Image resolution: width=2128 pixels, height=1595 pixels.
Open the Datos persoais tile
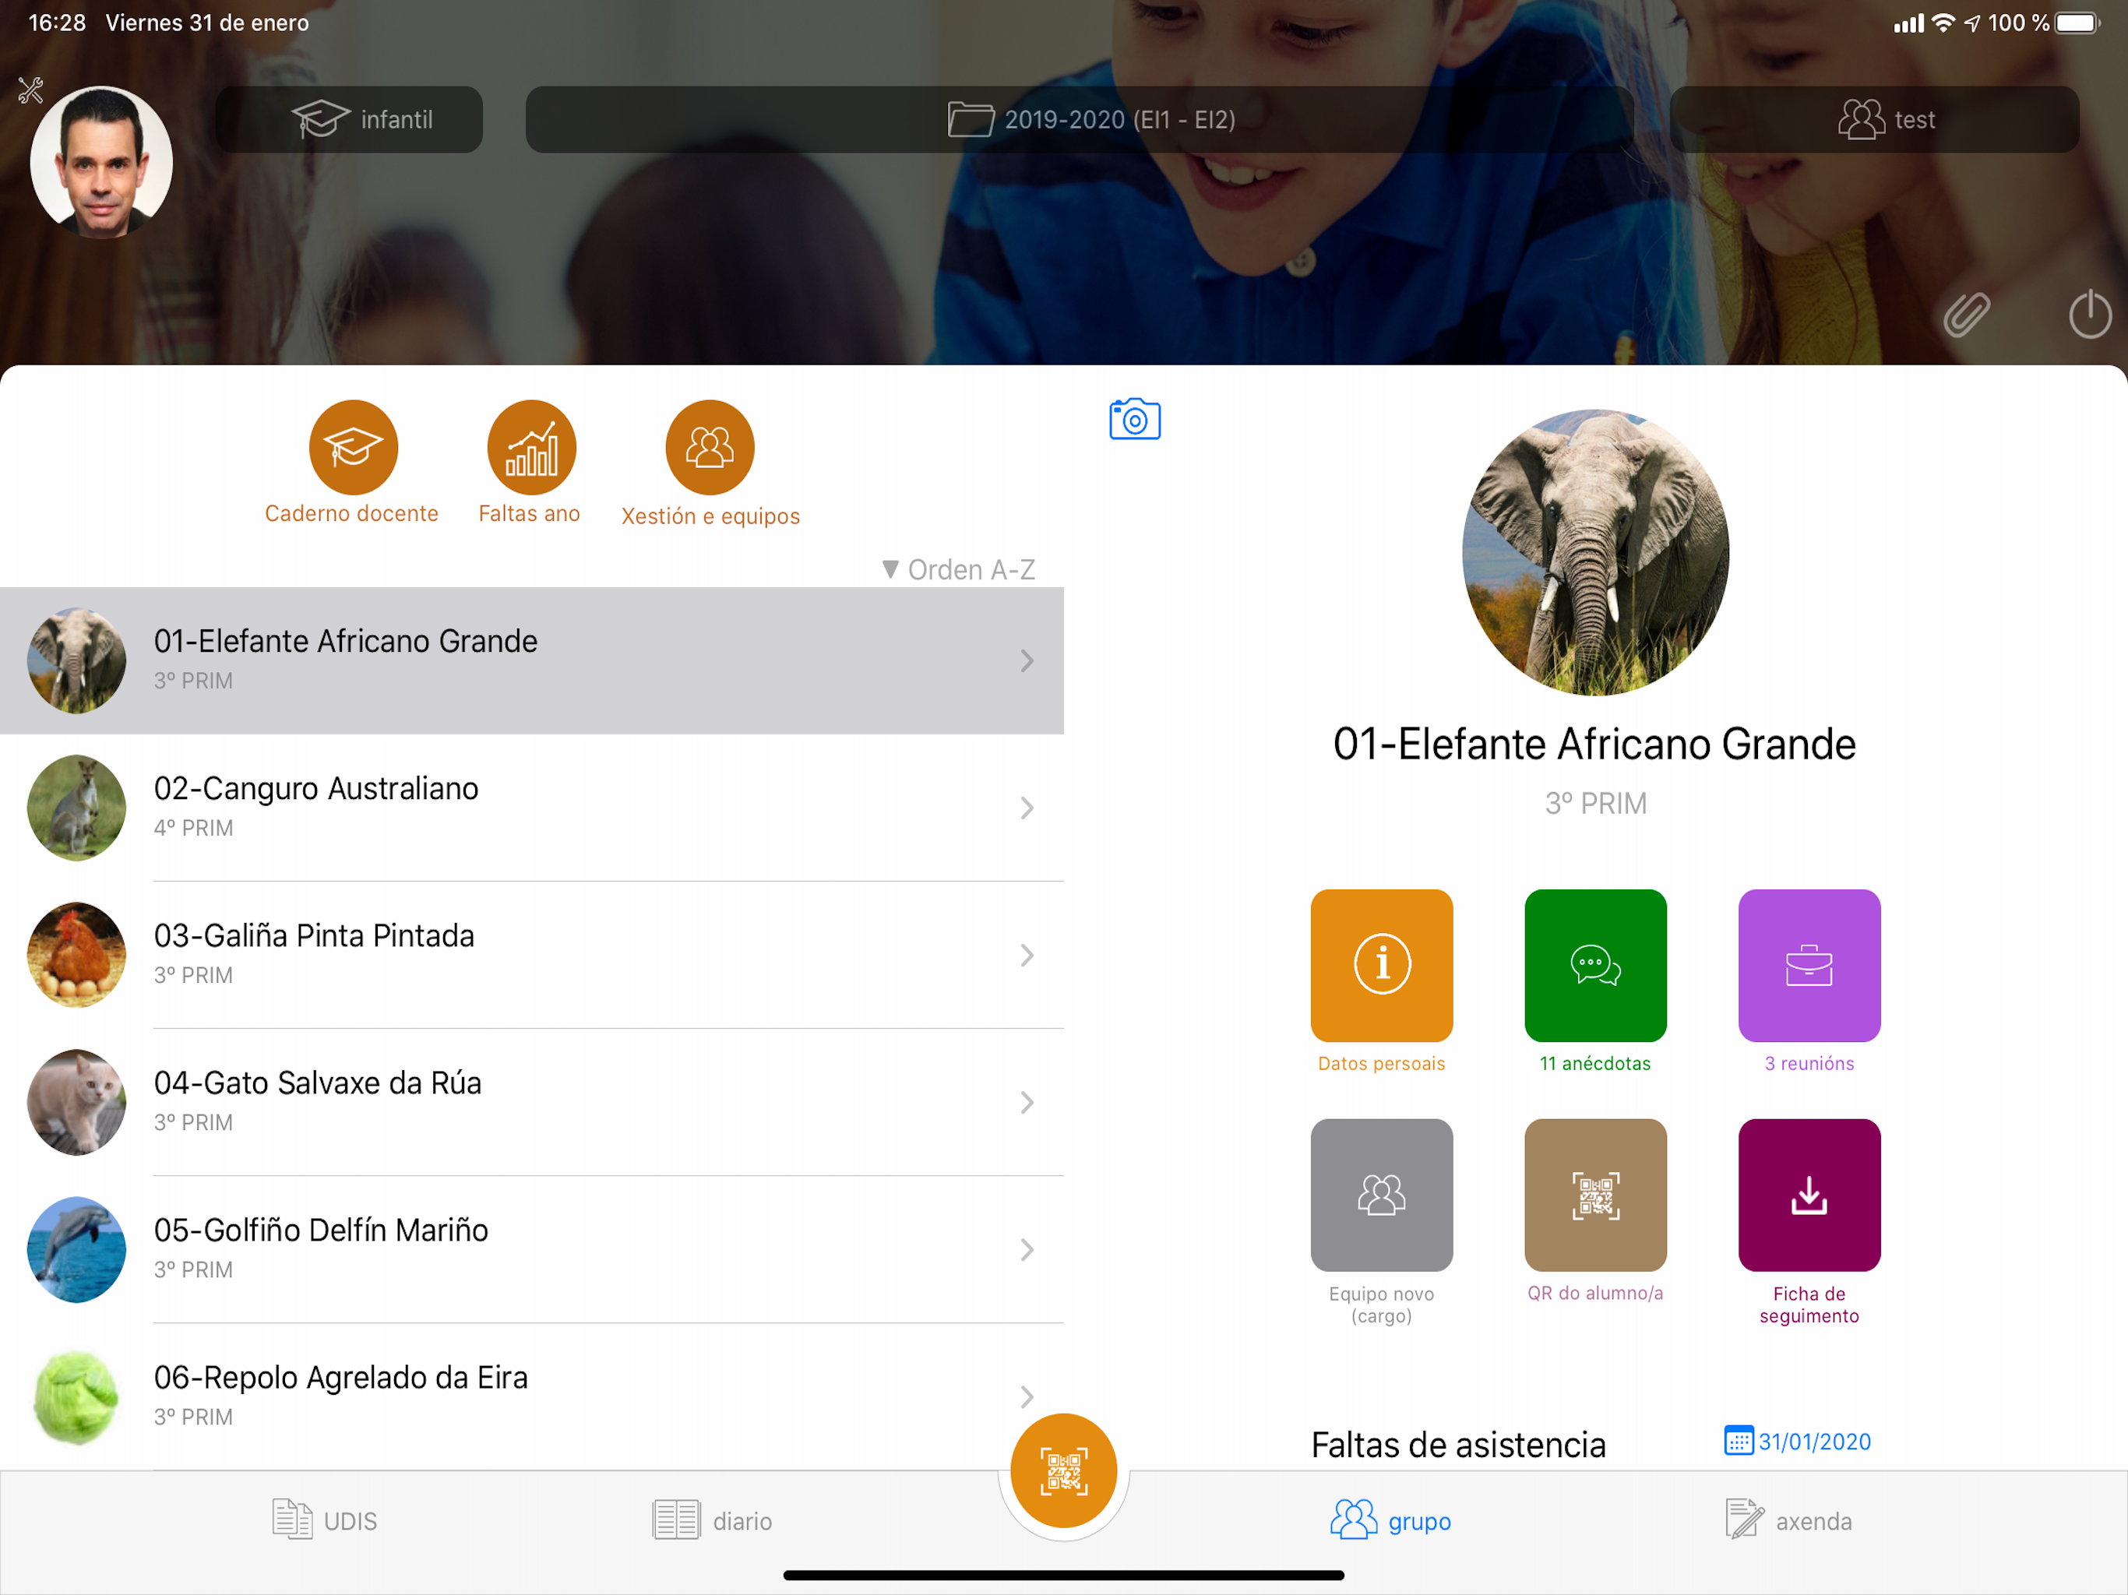[x=1382, y=965]
